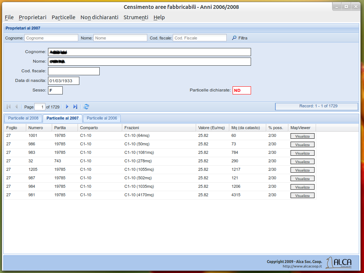
Task: Open the www.alcacoop.it link
Action: (x=302, y=266)
